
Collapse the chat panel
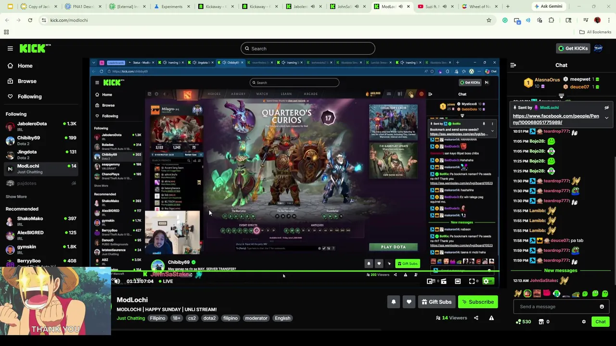[x=513, y=65]
